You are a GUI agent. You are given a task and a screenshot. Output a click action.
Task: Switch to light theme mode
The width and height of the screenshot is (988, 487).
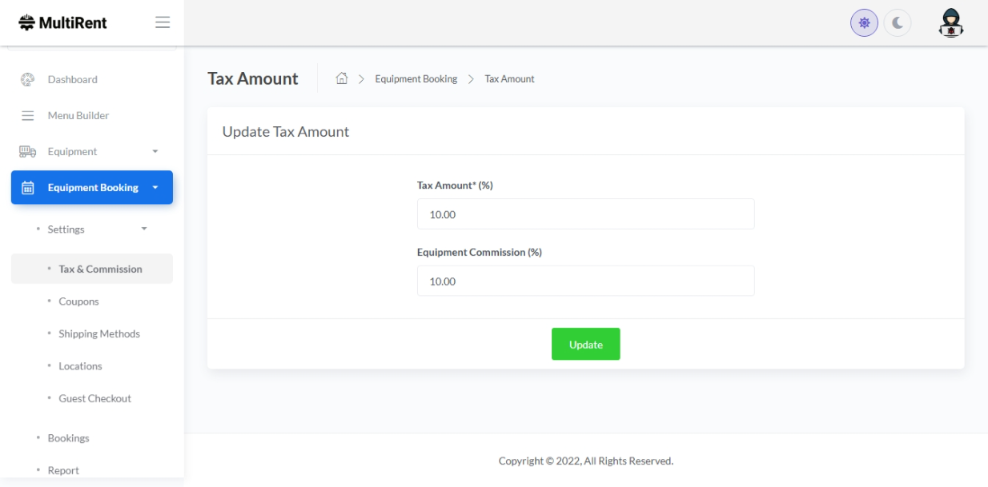(x=864, y=23)
